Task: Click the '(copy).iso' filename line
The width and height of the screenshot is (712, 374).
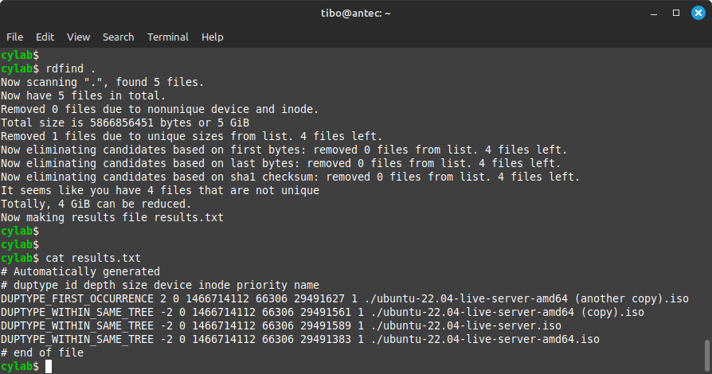Action: click(323, 312)
